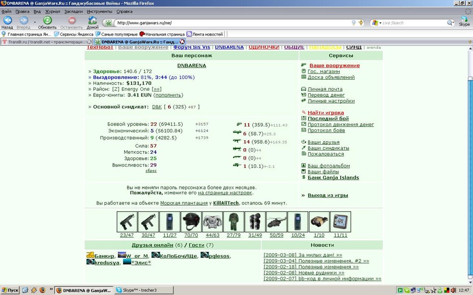Click the binoculars item icon 1/10
This screenshot has width=473, height=295.
click(319, 221)
